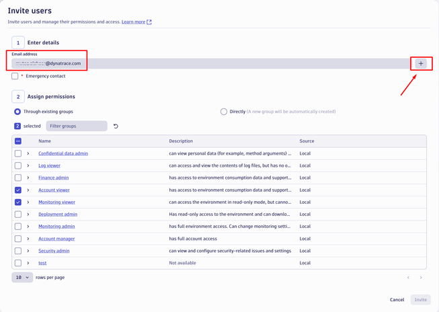Click the plus icon to add email
This screenshot has height=312, width=439.
tap(421, 64)
